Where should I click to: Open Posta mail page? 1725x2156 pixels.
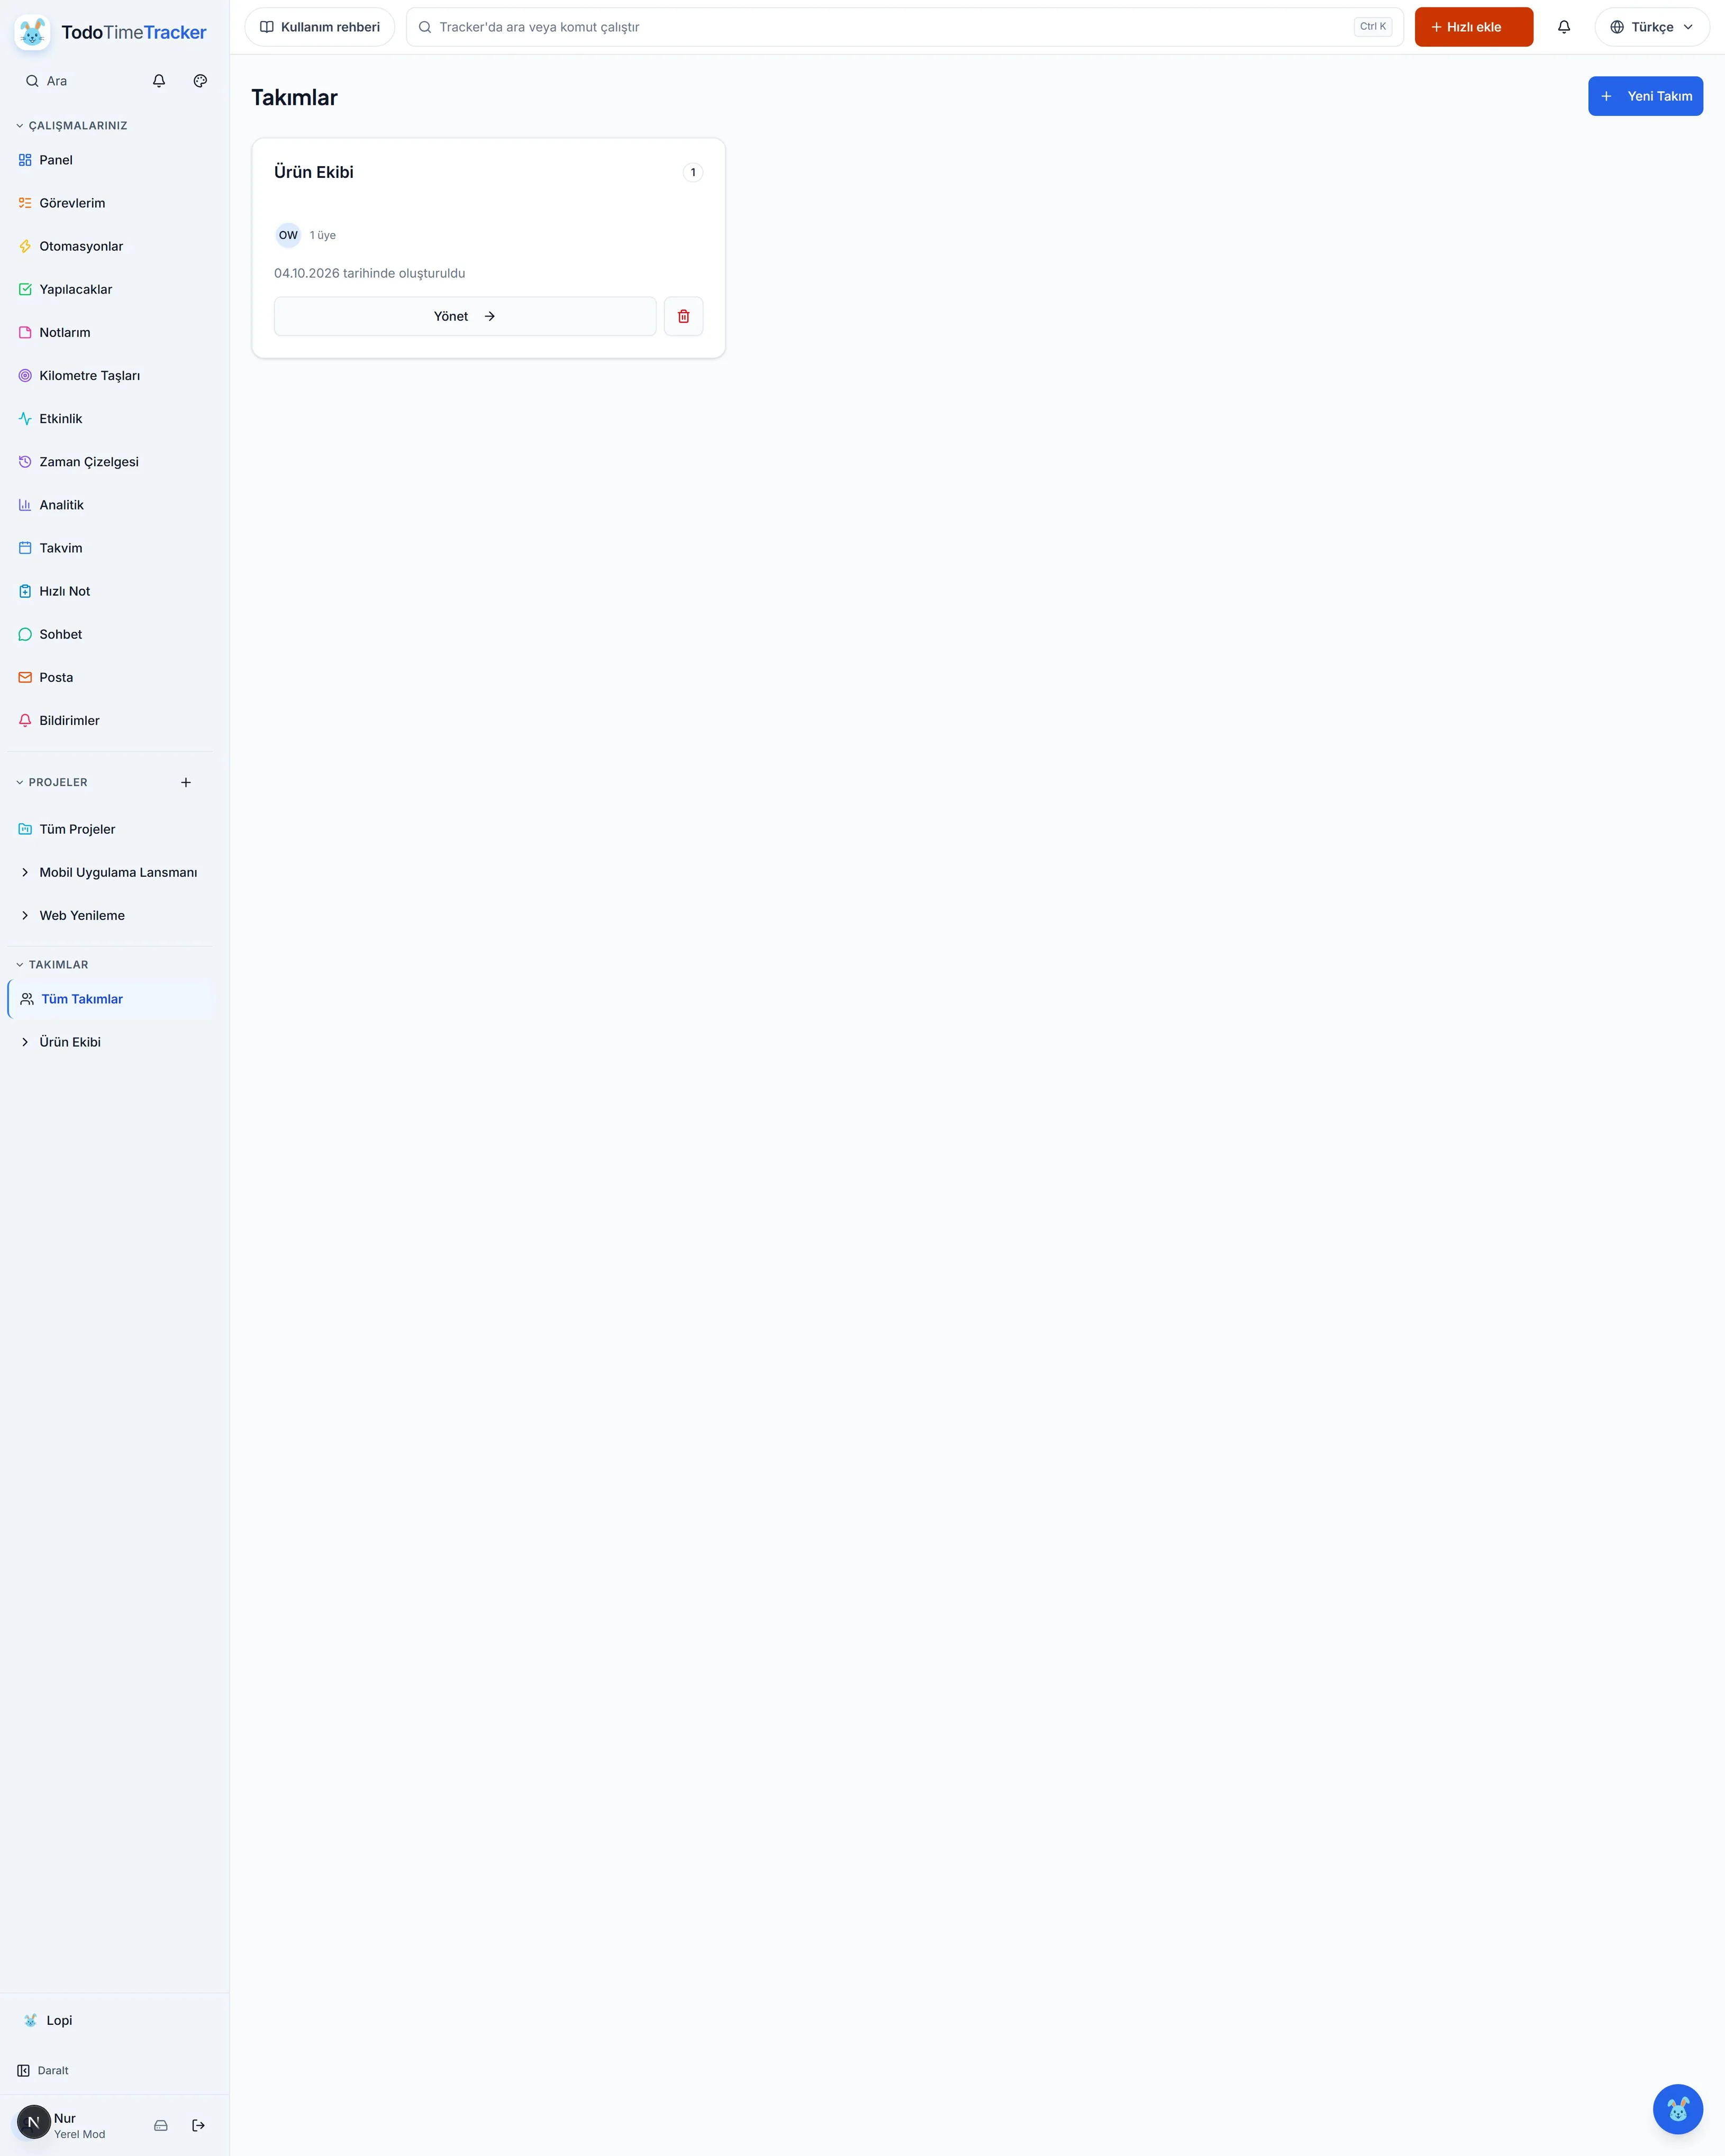click(111, 677)
